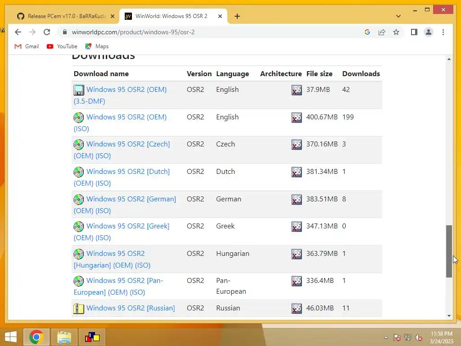Open Chrome side panel
The width and height of the screenshot is (461, 346).
pos(414,32)
